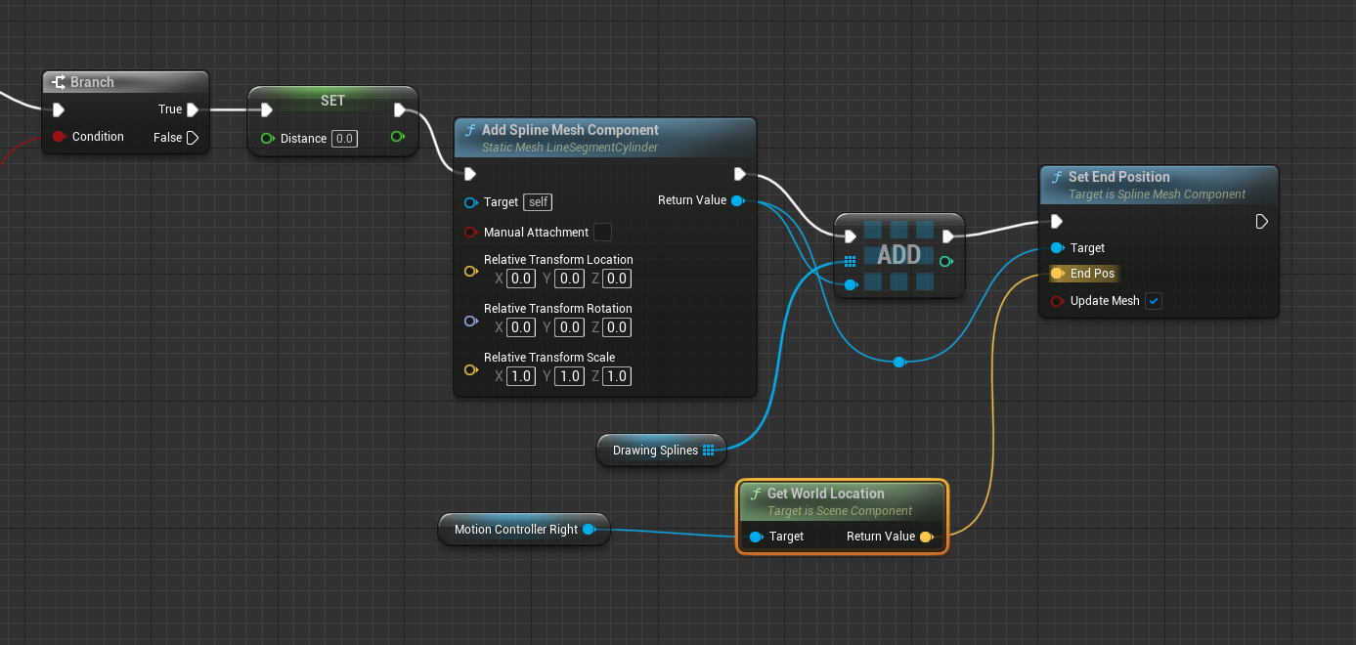The image size is (1356, 645).
Task: Edit Relative Transform Scale Z field
Action: point(617,376)
